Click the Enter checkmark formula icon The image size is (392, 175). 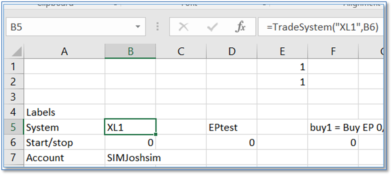click(212, 27)
